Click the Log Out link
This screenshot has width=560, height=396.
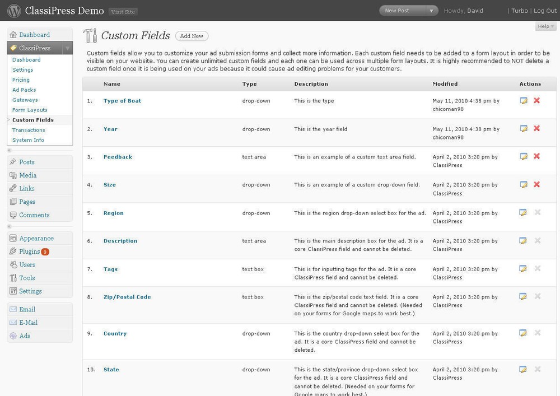tap(545, 11)
